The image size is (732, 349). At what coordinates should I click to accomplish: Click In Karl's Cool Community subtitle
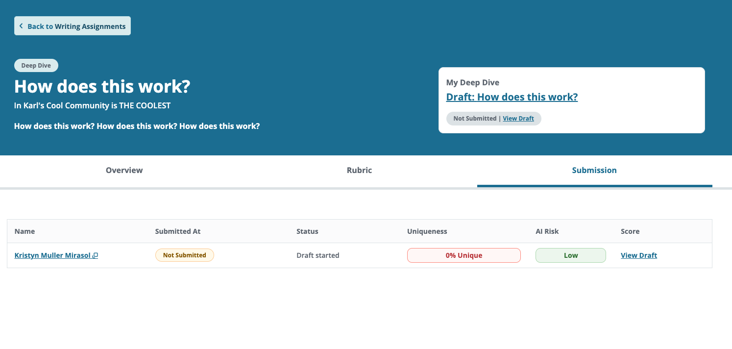coord(93,105)
